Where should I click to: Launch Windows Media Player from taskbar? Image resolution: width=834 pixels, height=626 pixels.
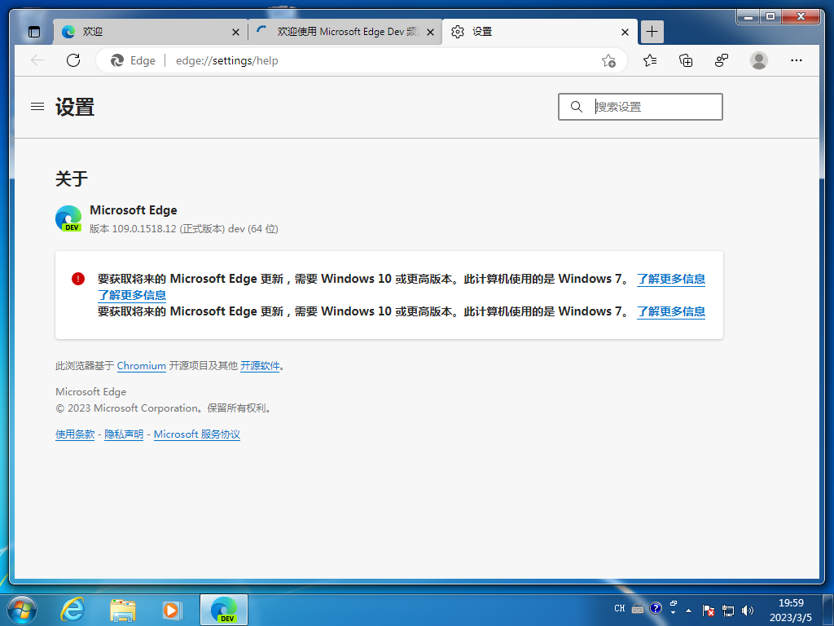[x=173, y=610]
